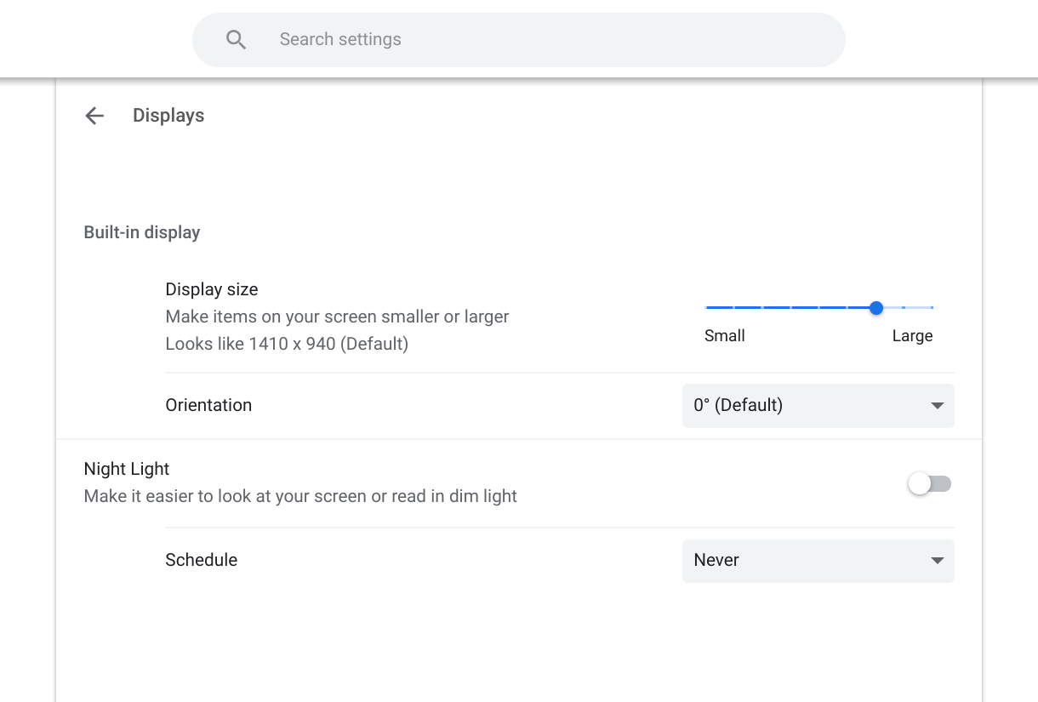Click the search magnifier icon
Image resolution: width=1038 pixels, height=702 pixels.
(x=236, y=39)
